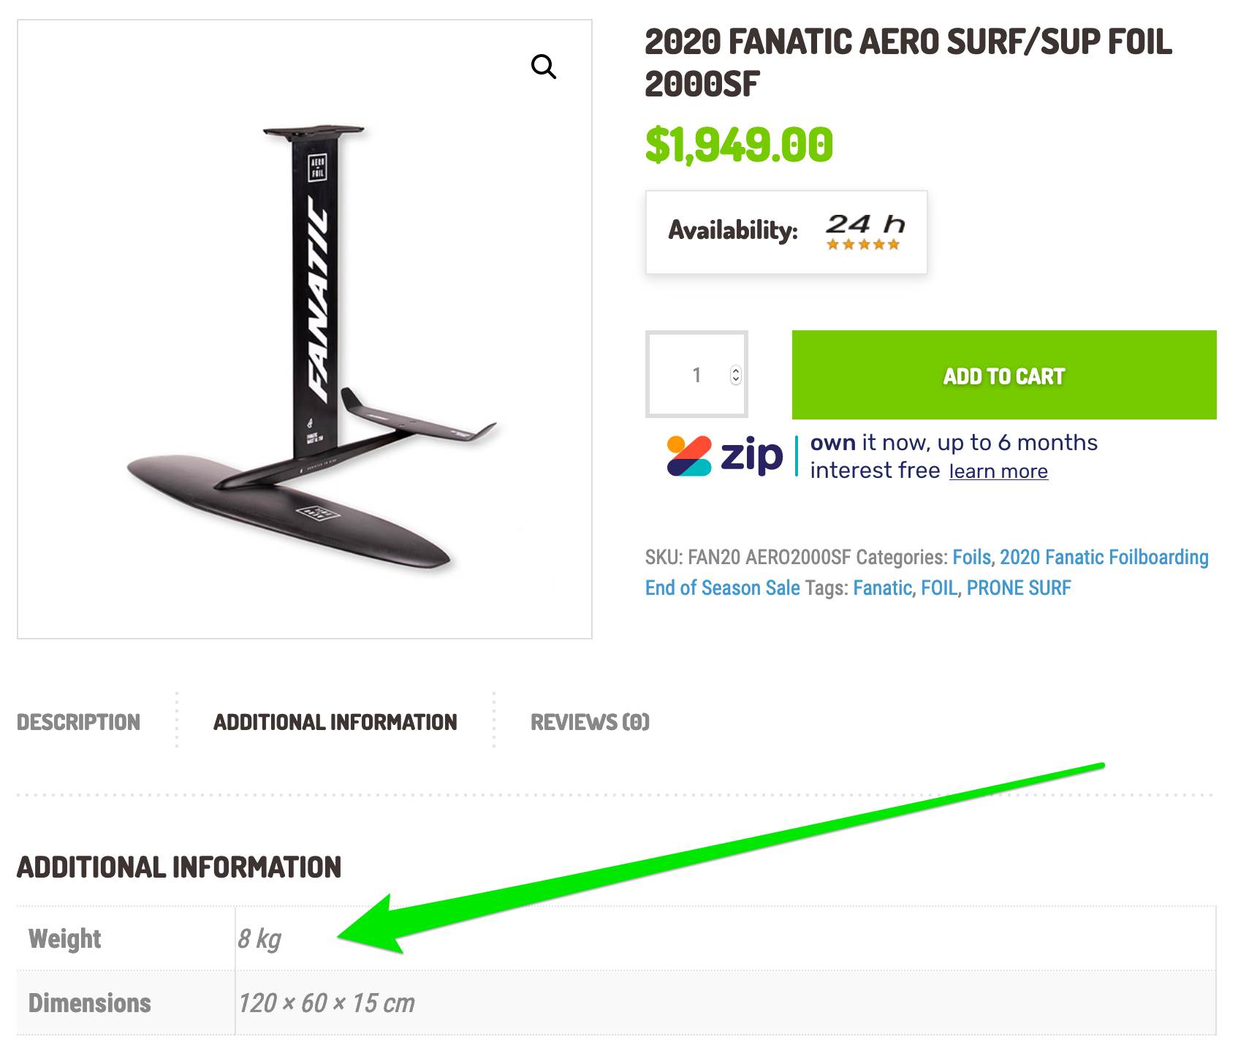Click the 120 × 60 × 15 cm dimensions value
The height and width of the screenshot is (1045, 1257).
326,1003
